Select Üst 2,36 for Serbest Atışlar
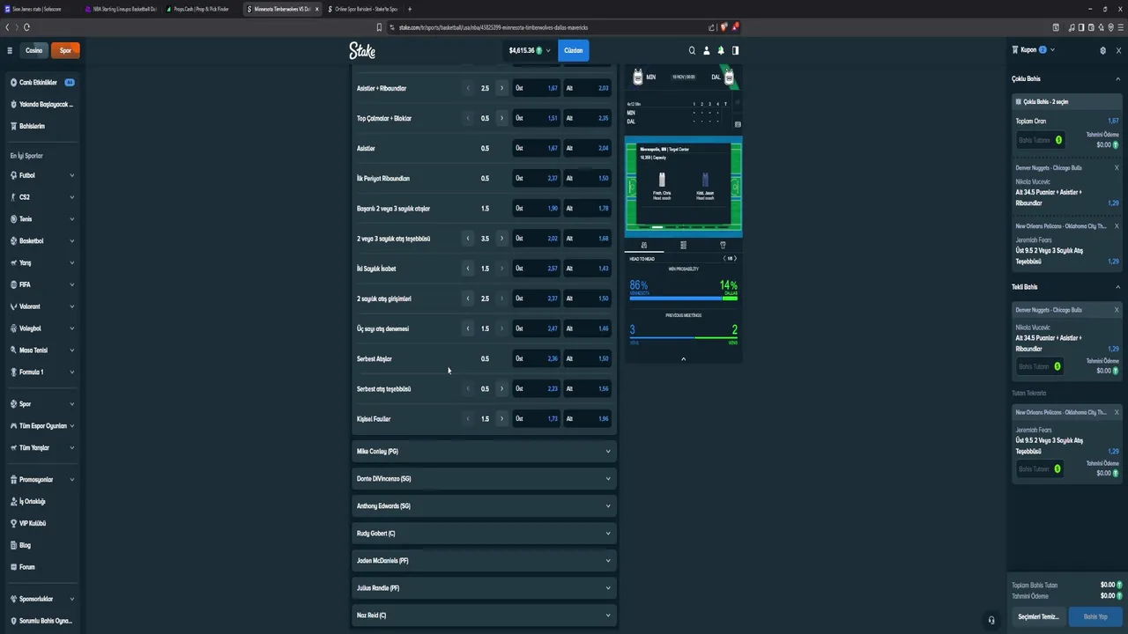Screen dimensions: 1128x634 [x=537, y=358]
